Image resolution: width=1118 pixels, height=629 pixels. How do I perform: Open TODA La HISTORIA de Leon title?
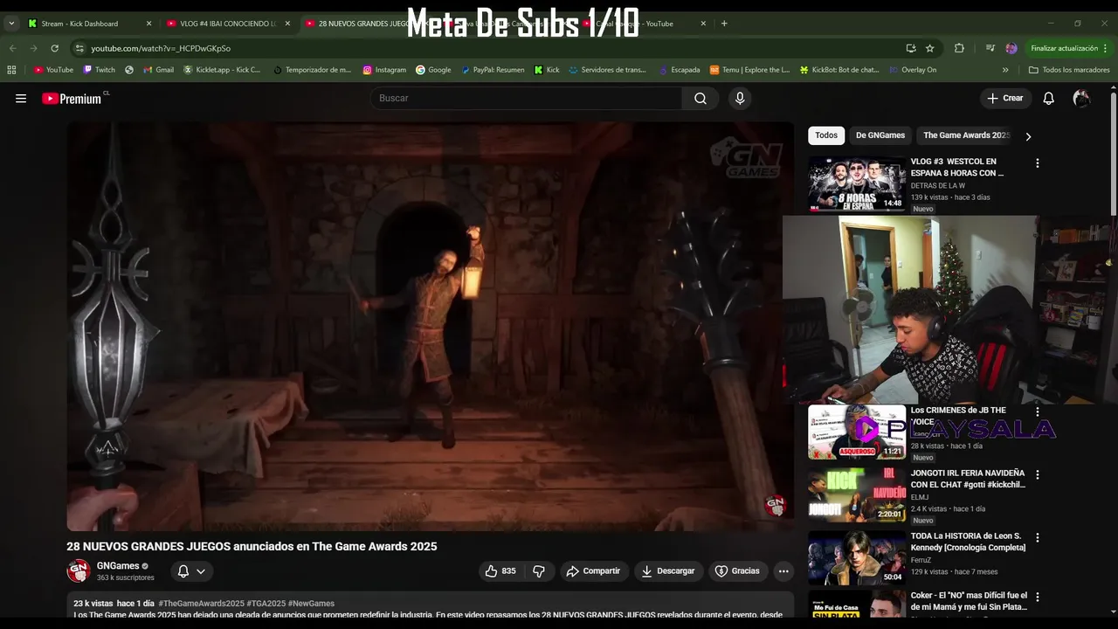click(x=968, y=542)
